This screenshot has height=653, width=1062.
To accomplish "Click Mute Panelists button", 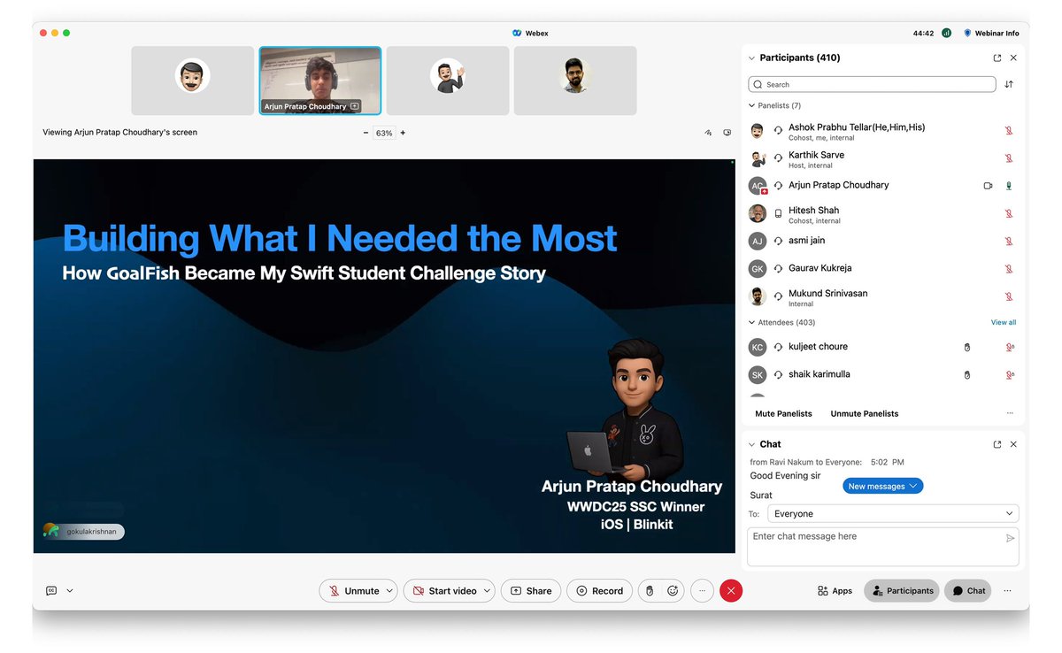I will click(x=783, y=414).
